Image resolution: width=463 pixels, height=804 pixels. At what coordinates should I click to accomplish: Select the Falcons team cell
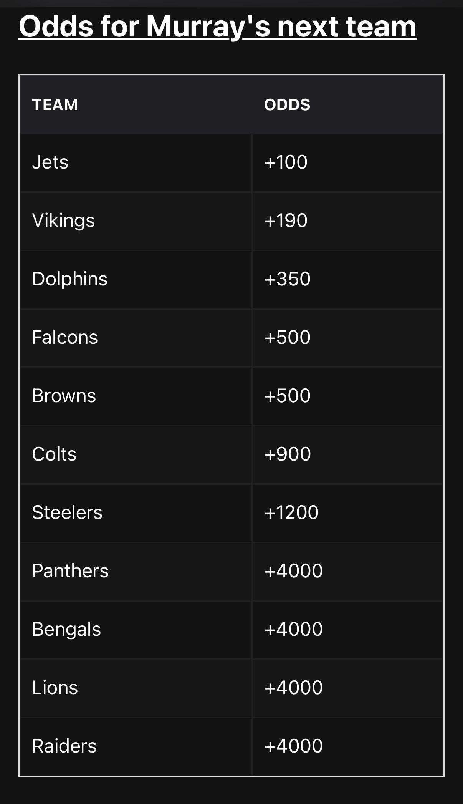[65, 337]
